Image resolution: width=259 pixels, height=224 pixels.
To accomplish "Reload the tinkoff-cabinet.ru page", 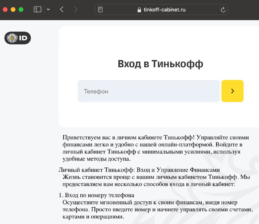I will click(223, 10).
